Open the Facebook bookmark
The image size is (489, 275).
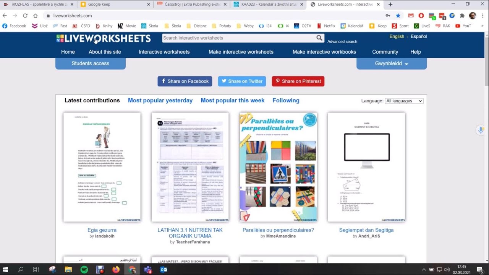(14, 26)
